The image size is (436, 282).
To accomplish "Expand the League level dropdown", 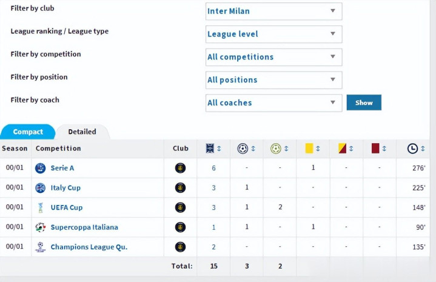I will click(x=273, y=34).
